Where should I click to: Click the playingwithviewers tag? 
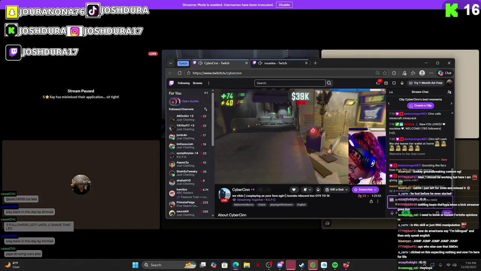[x=281, y=205]
